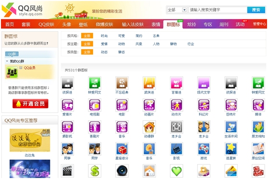Choose the green heart group icon
Screen dimensions: 268x179
(x=177, y=171)
